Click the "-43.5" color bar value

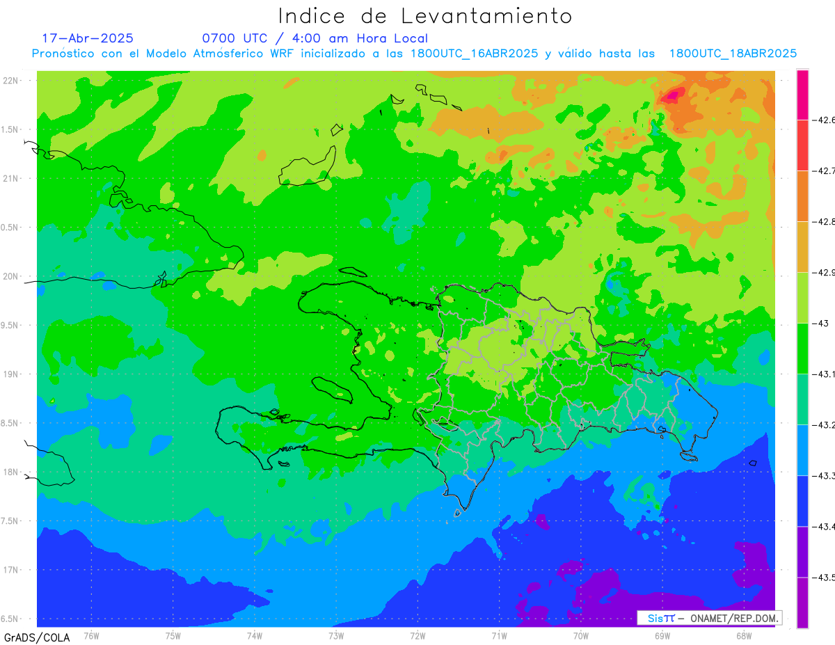[x=822, y=577]
